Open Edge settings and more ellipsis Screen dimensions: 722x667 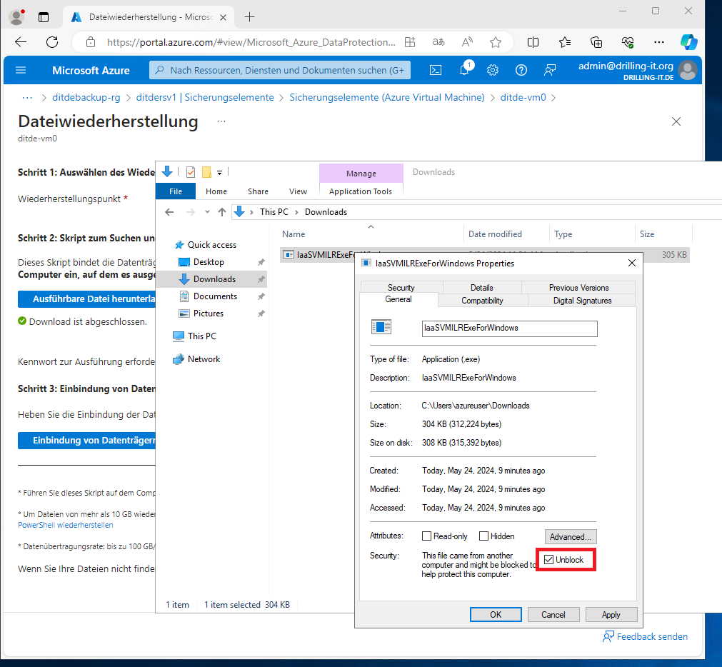click(x=659, y=42)
